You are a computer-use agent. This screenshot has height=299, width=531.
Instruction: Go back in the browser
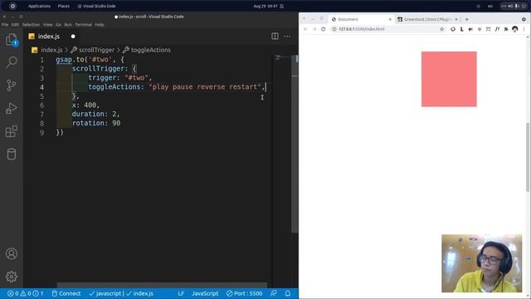[x=305, y=29]
